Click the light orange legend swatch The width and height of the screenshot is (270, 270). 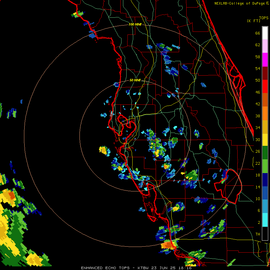point(265,113)
